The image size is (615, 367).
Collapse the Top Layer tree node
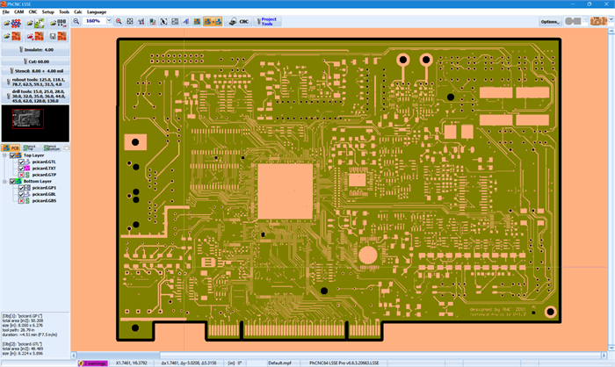[4, 155]
